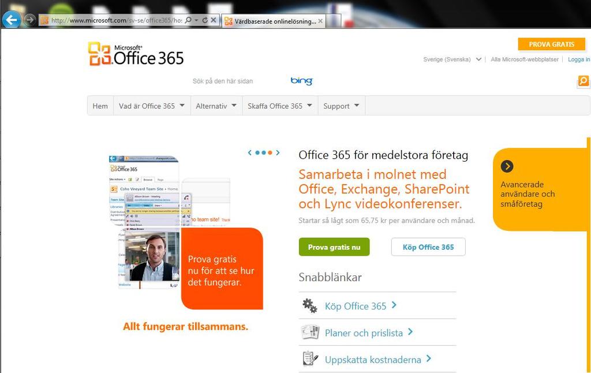Click the Office 365 för medelstora företag heading
Image resolution: width=591 pixels, height=373 pixels.
tap(383, 155)
